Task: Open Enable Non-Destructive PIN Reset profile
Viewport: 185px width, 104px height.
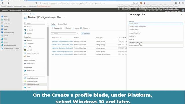Action: [x=62, y=48]
